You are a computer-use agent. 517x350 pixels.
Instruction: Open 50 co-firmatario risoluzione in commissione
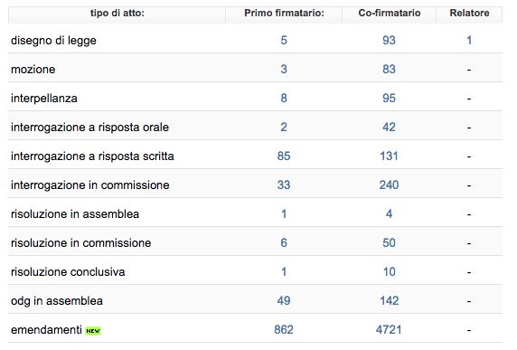[x=389, y=242]
